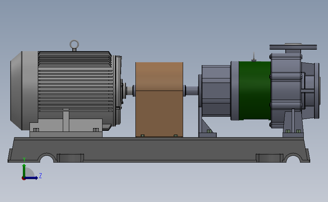Click the blue Z axis arrow
This screenshot has height=202, width=328.
click(x=31, y=178)
